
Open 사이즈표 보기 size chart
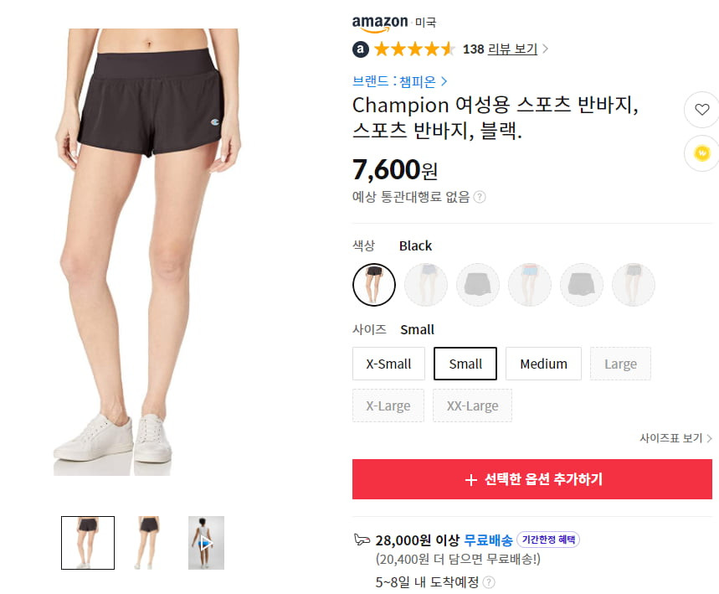[x=675, y=438]
